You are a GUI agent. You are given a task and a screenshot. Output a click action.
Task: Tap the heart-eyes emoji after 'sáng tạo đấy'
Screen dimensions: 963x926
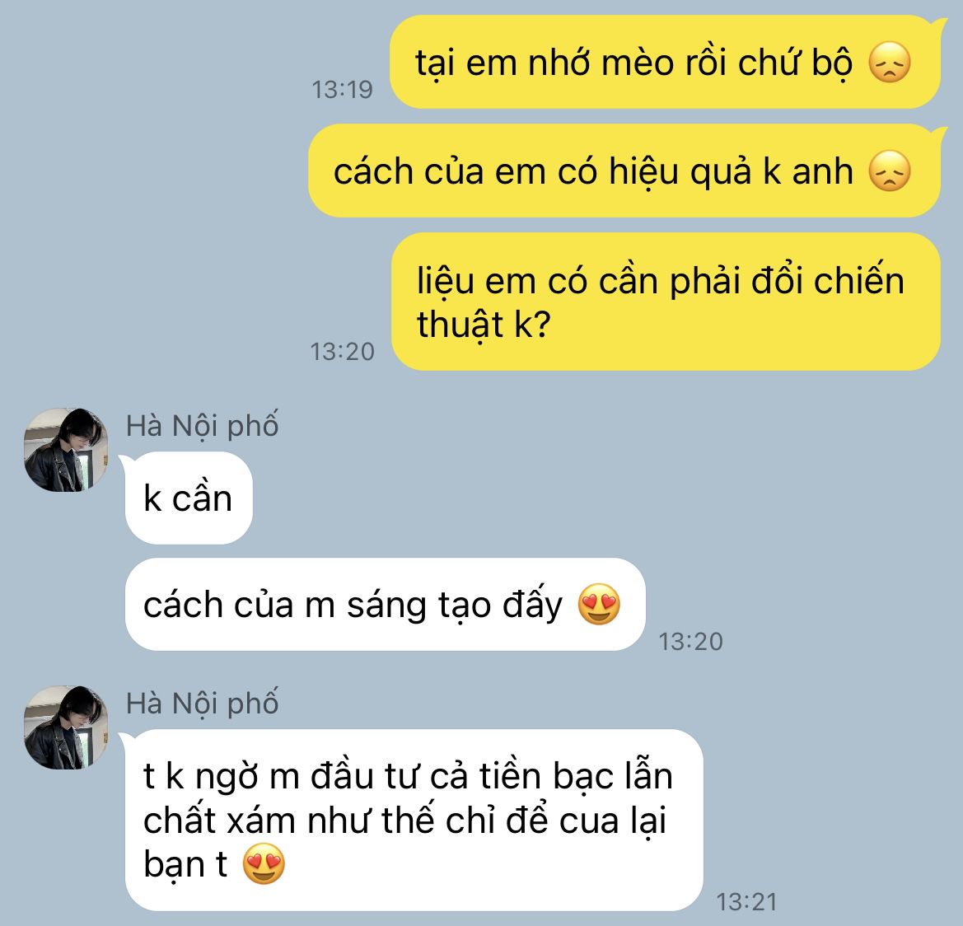pyautogui.click(x=599, y=604)
